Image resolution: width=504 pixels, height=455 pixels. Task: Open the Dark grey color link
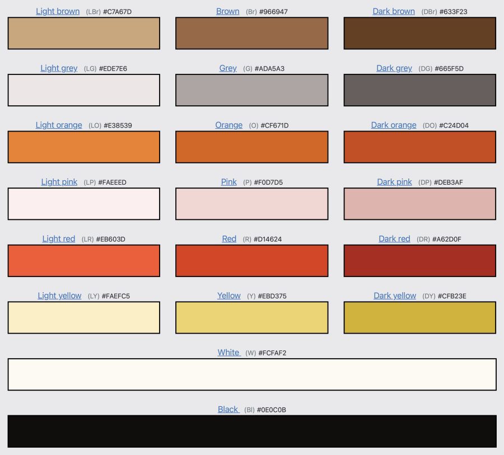click(394, 68)
